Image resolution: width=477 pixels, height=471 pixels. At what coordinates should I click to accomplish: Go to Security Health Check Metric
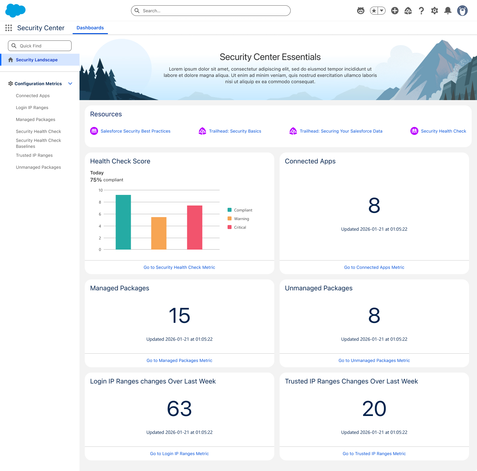click(180, 267)
